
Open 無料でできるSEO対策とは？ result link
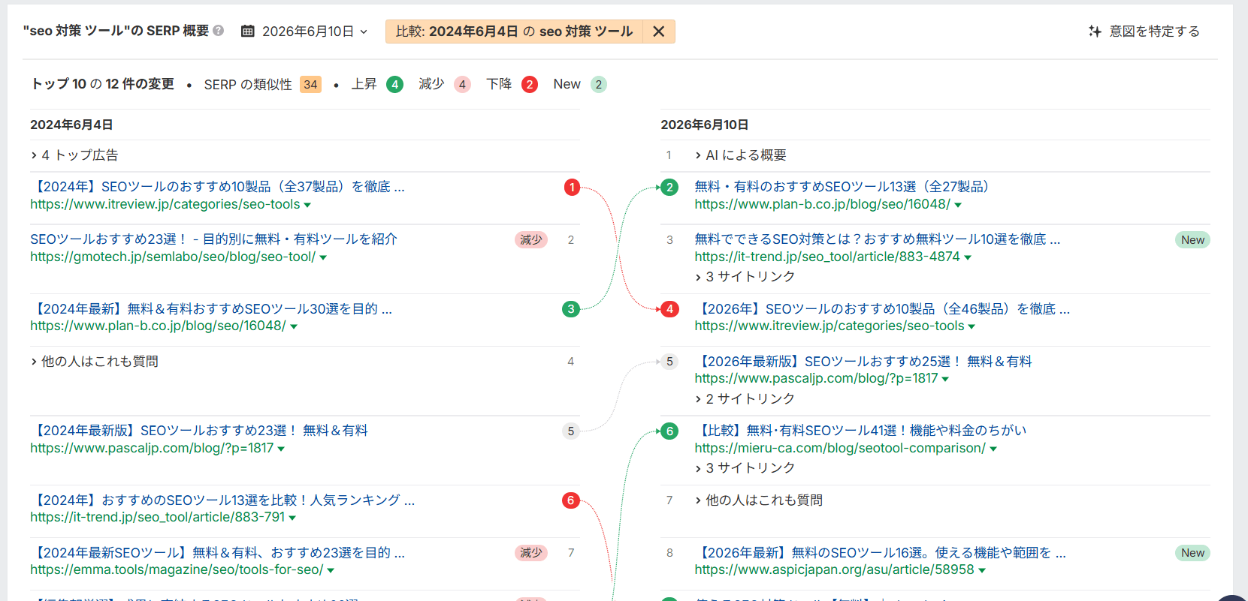coord(878,239)
